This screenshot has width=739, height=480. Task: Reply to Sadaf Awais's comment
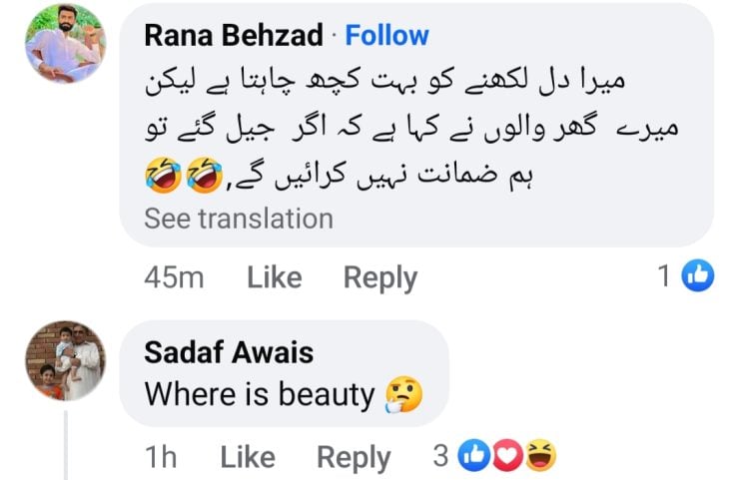354,457
